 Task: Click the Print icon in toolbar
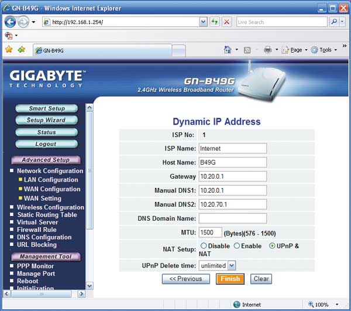coord(267,50)
